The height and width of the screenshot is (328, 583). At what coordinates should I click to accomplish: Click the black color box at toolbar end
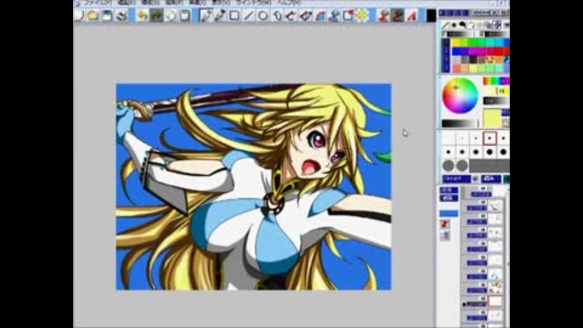431,16
